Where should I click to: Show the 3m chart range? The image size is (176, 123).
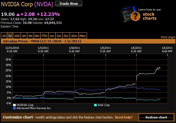point(31,36)
